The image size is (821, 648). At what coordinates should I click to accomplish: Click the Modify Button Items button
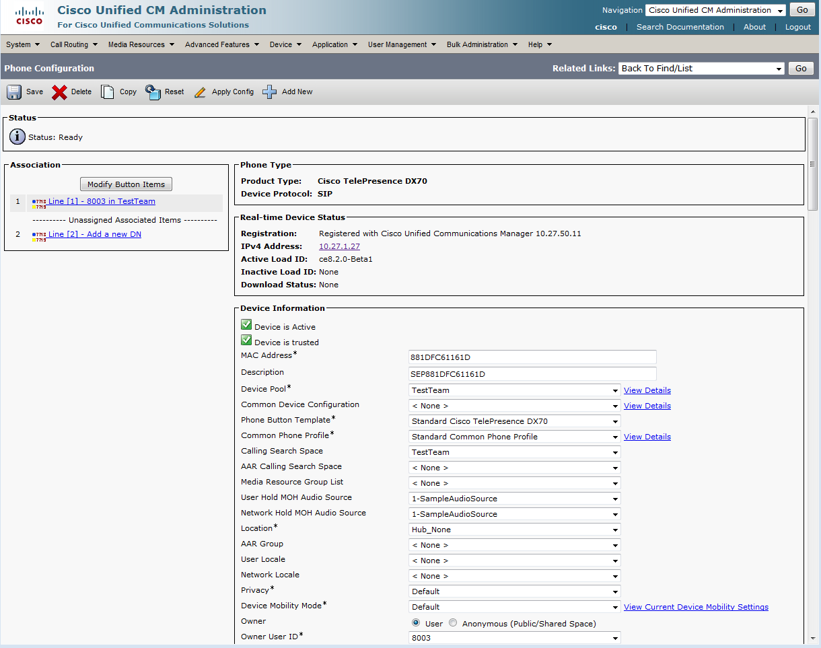126,184
